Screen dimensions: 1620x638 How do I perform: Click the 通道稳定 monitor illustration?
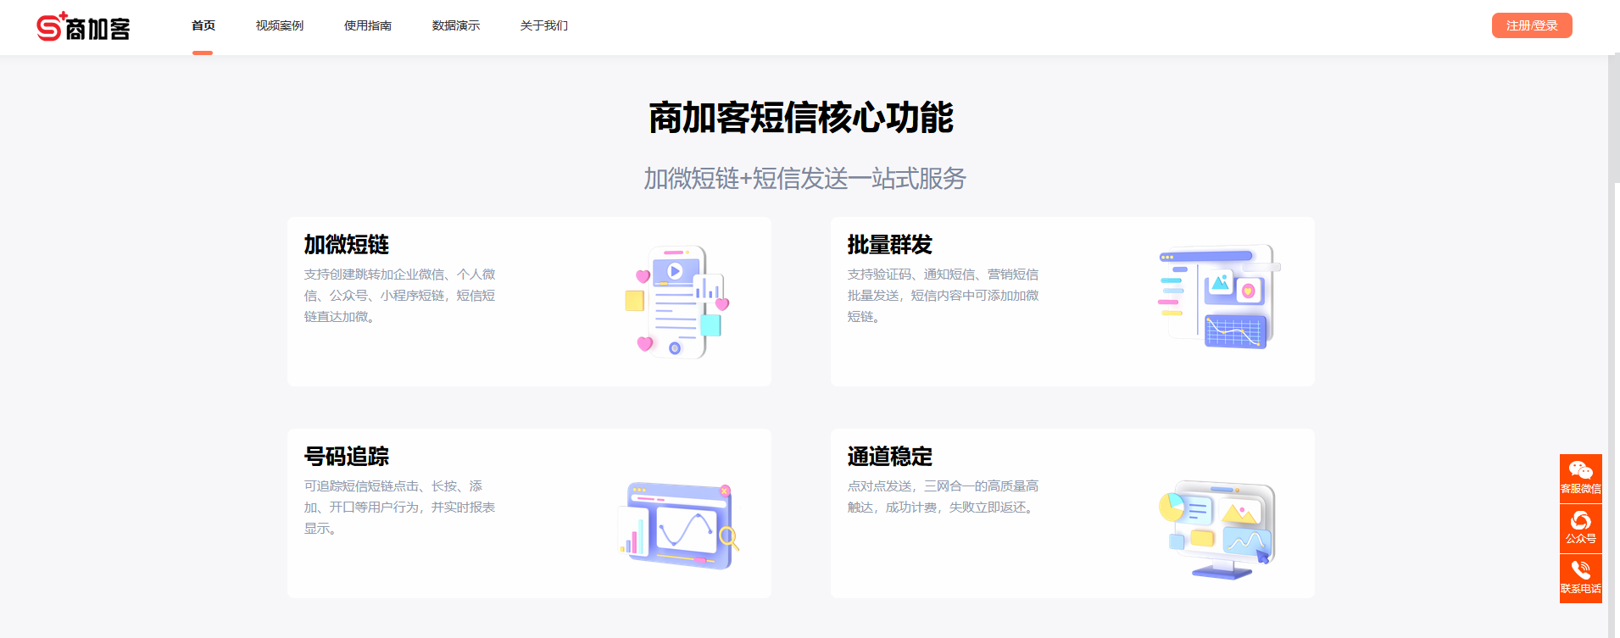[1218, 530]
